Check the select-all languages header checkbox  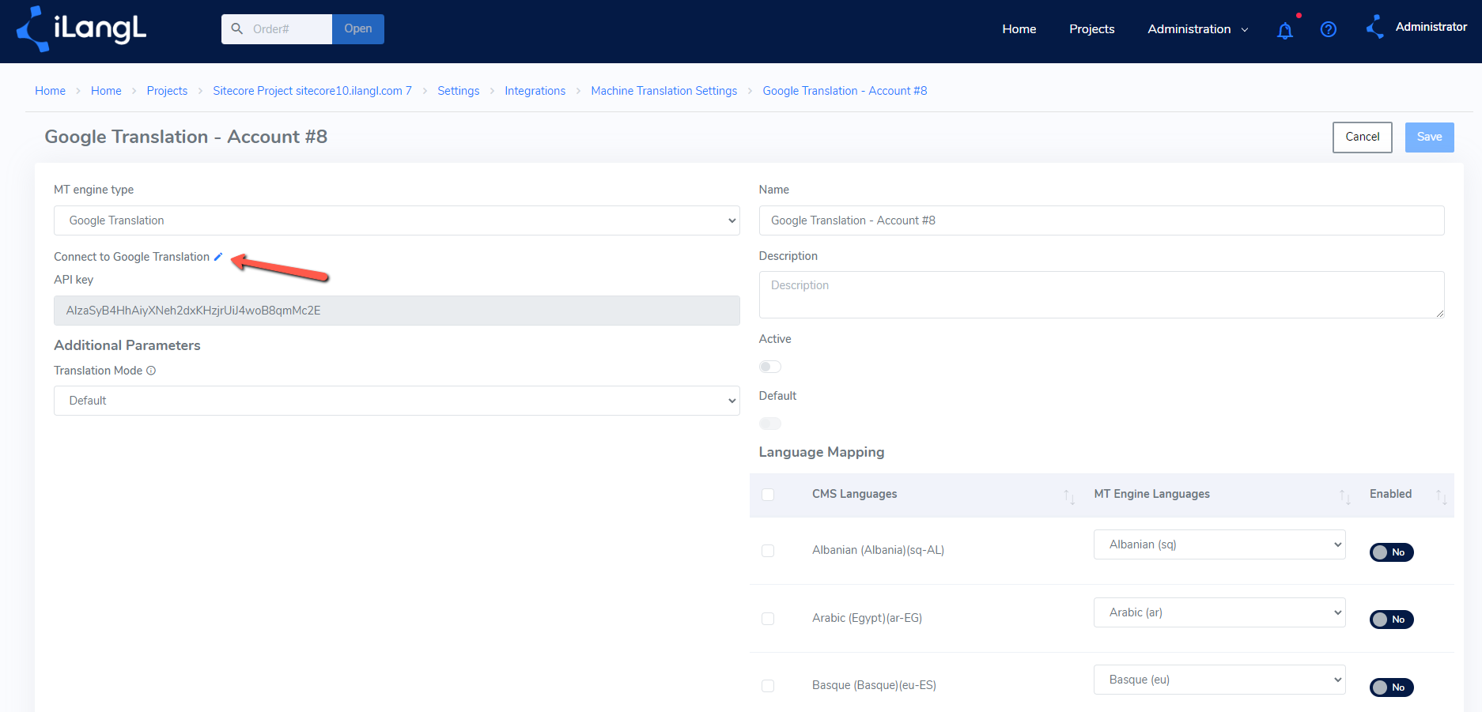pyautogui.click(x=768, y=495)
